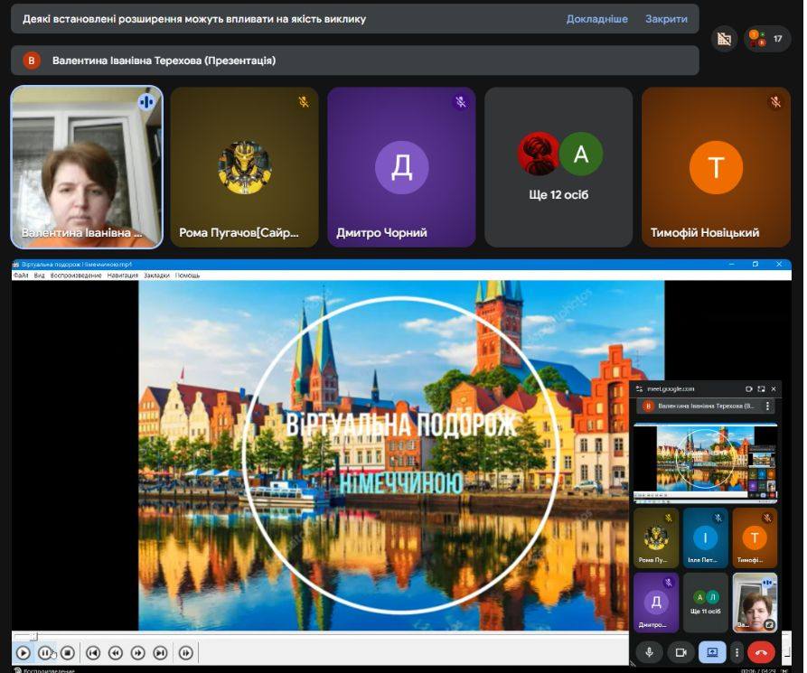Rewind the video in media player
Viewport: 807px width, 673px height.
coord(116,653)
